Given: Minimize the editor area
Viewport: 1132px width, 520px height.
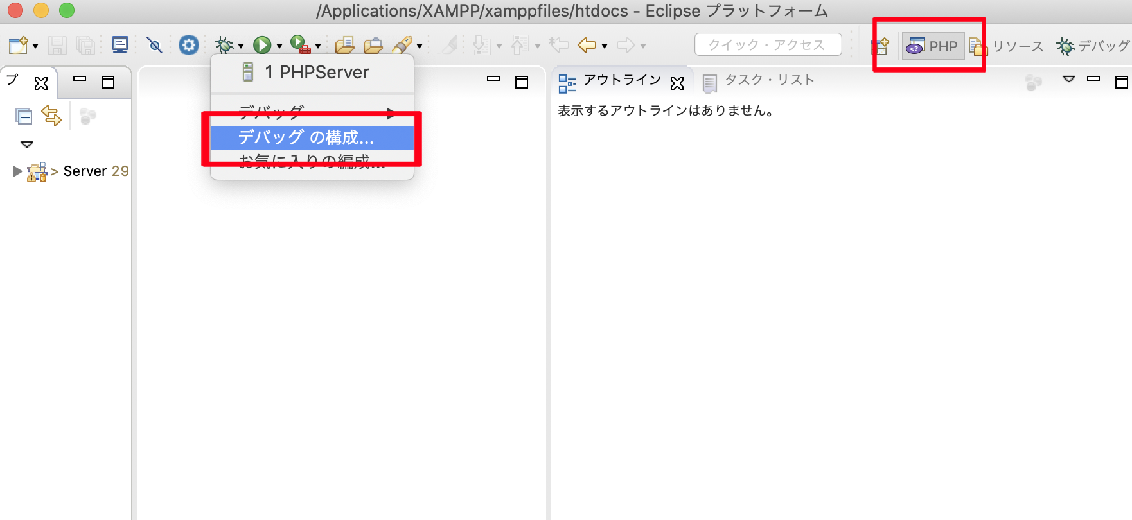Looking at the screenshot, I should pos(493,79).
